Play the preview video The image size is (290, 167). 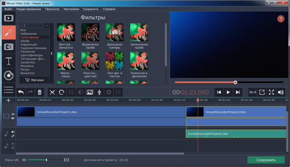[228, 92]
